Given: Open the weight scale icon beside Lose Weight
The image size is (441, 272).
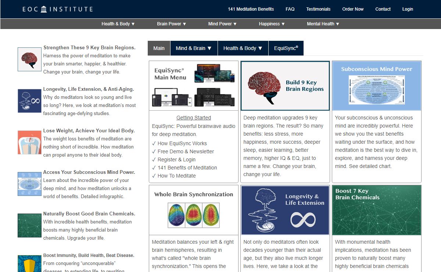Looking at the screenshot, I should click(x=29, y=142).
